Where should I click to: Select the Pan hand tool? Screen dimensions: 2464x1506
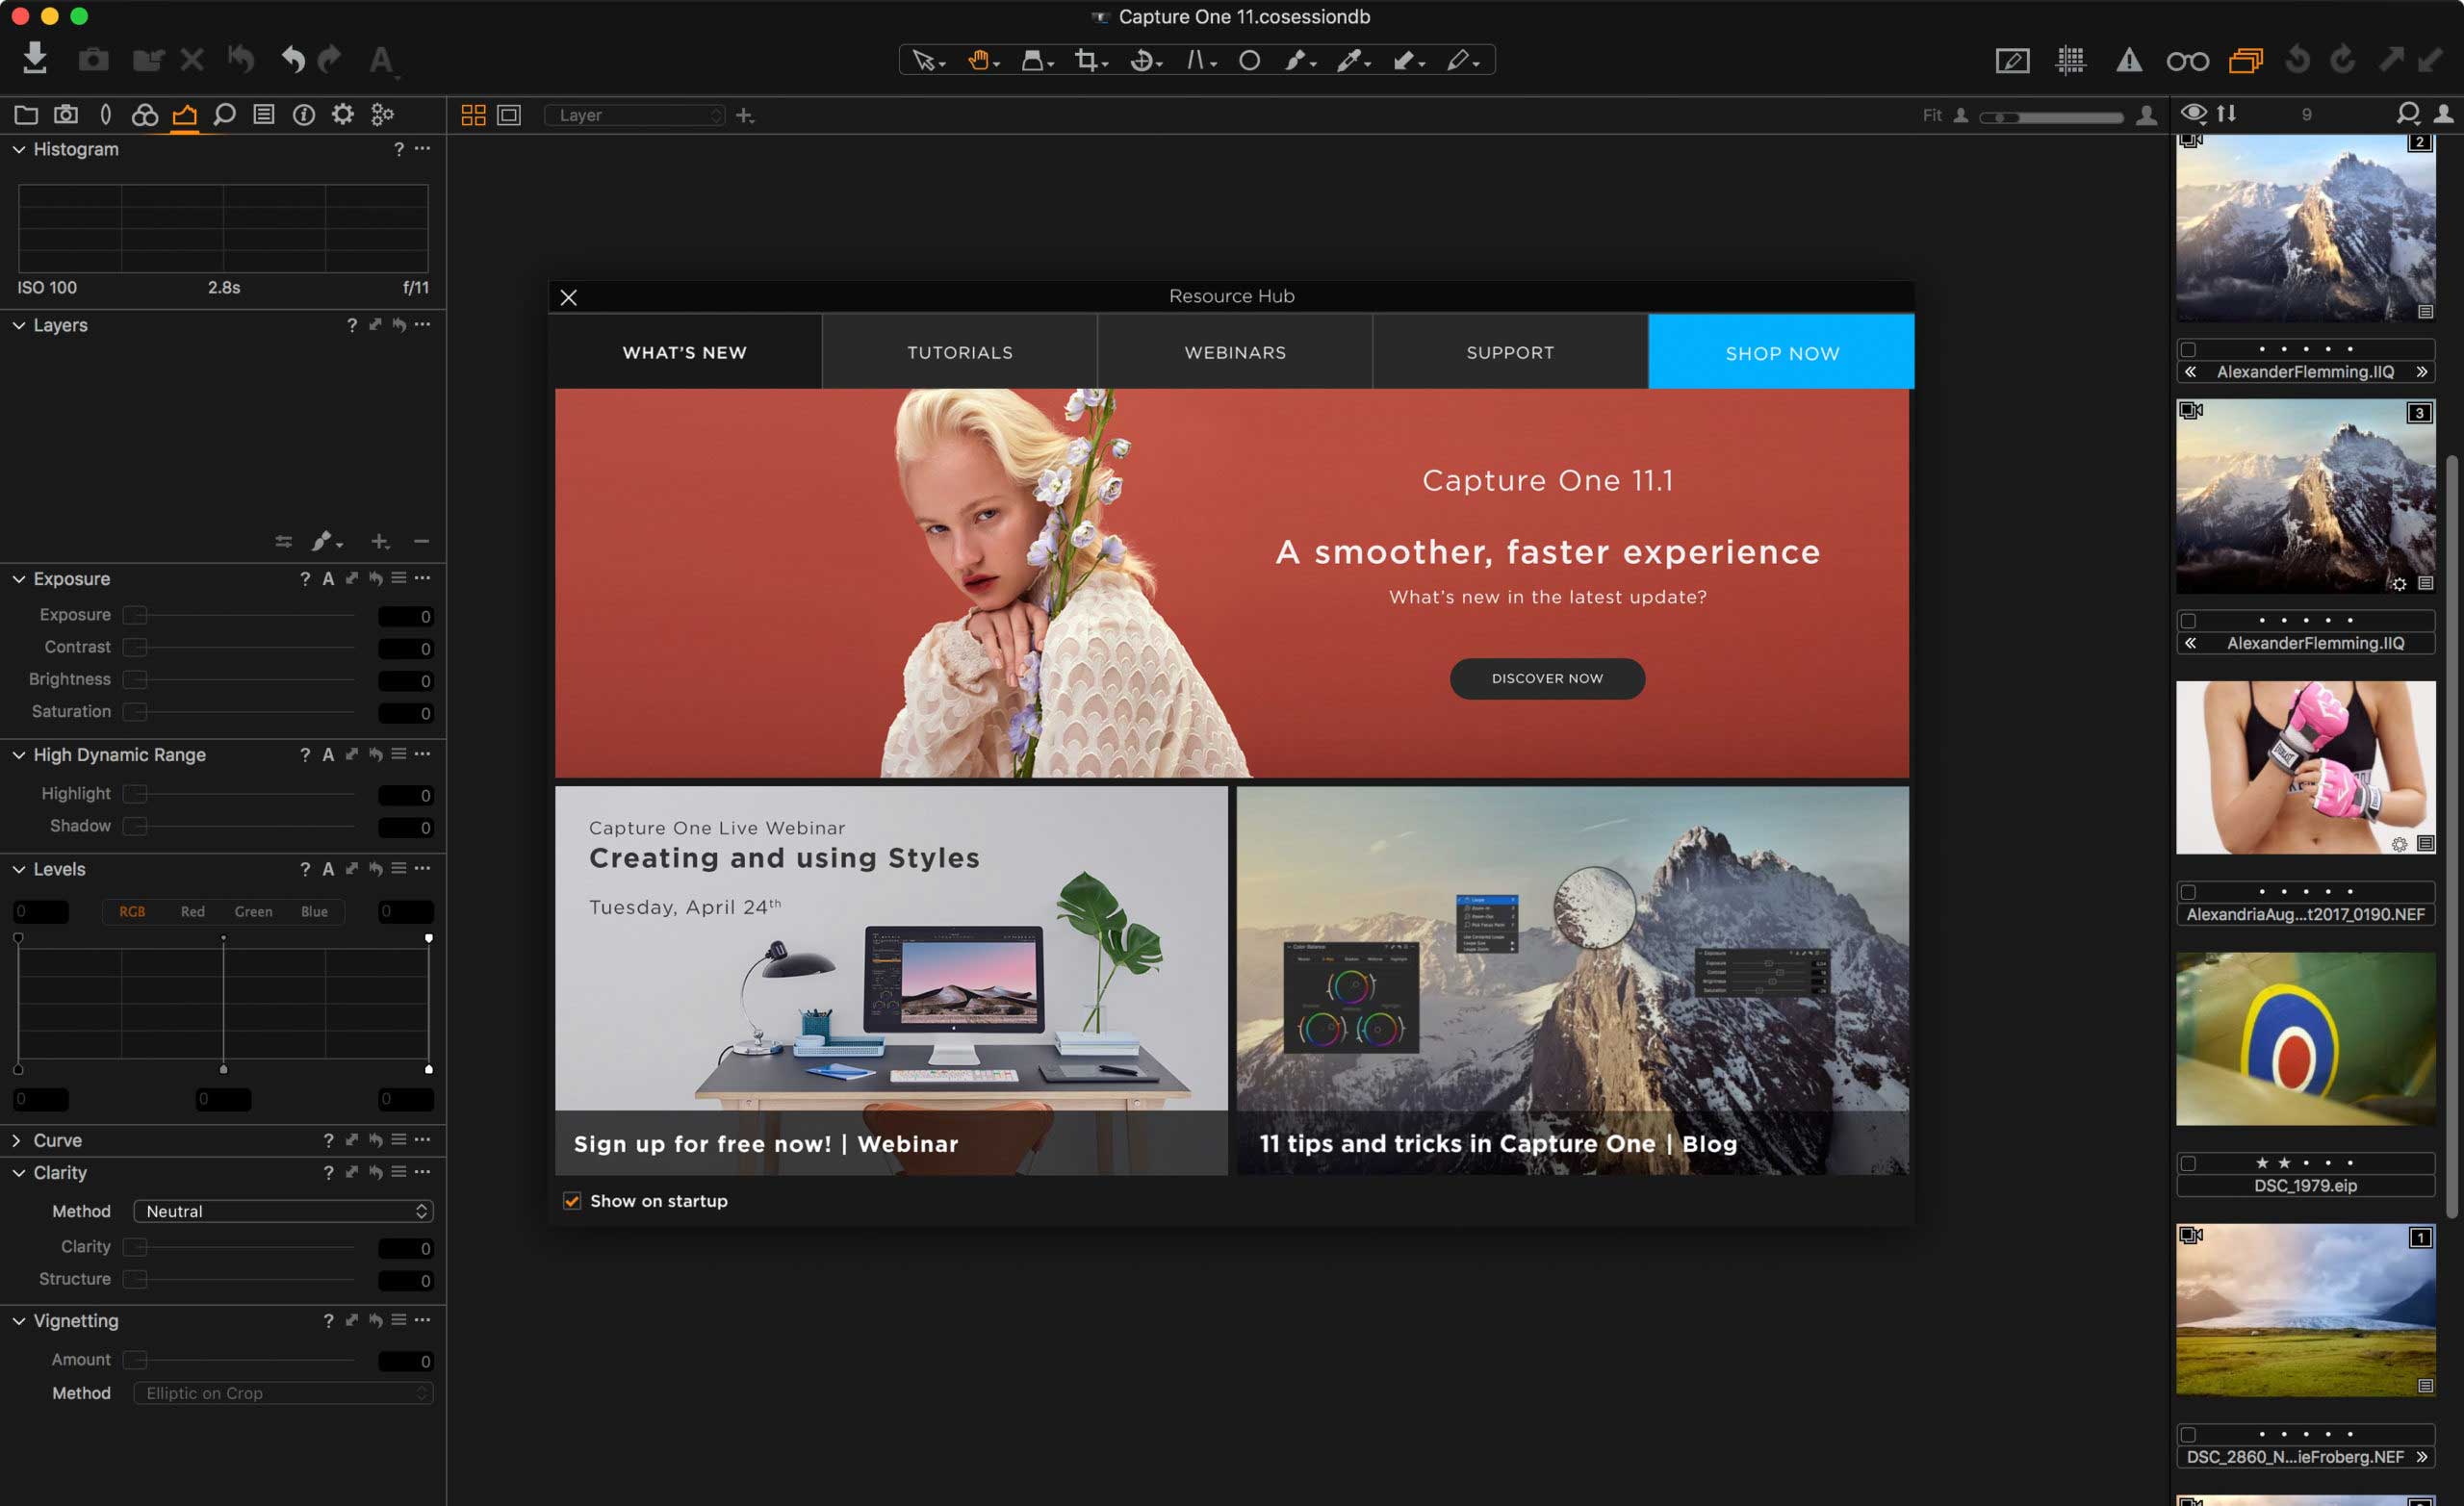click(x=978, y=61)
